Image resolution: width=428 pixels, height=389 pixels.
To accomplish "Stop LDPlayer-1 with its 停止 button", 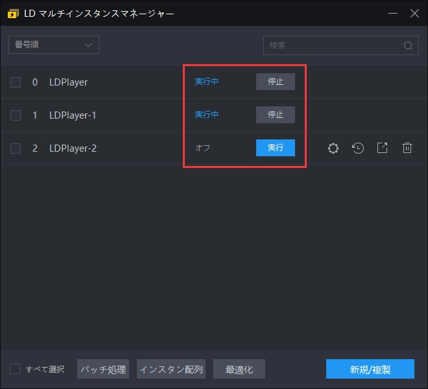I will (x=276, y=115).
